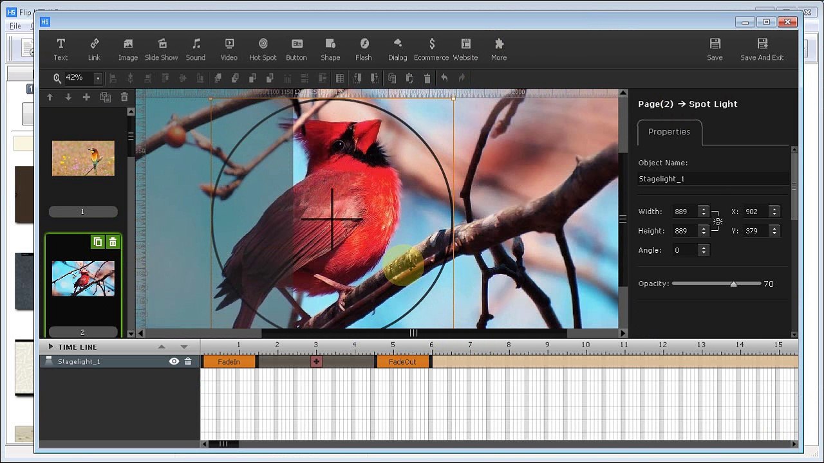This screenshot has width=824, height=463.
Task: Open the Properties tab
Action: 669,132
